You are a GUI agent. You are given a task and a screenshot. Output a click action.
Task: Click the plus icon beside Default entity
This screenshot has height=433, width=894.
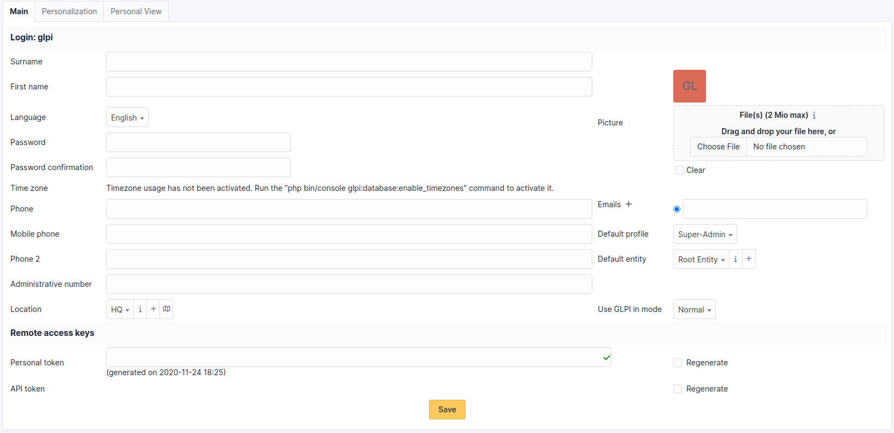tap(749, 259)
